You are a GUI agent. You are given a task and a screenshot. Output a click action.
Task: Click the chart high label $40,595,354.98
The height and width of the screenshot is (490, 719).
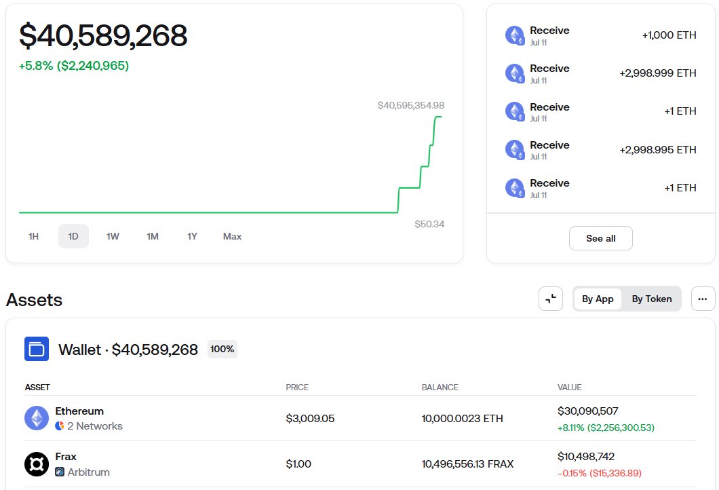pyautogui.click(x=411, y=105)
